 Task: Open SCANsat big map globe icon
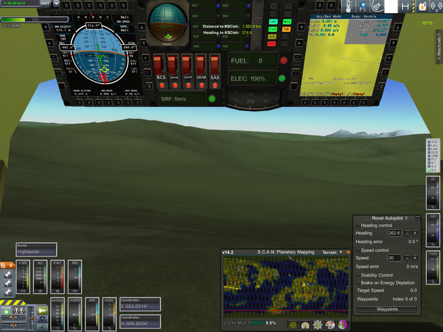tap(293, 325)
